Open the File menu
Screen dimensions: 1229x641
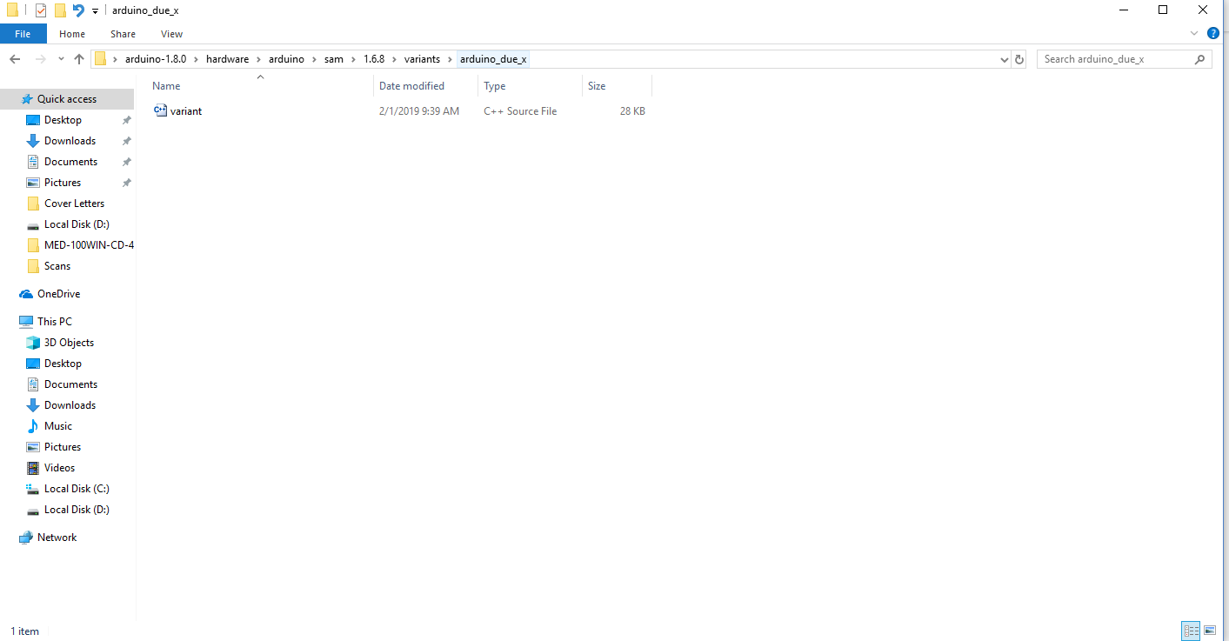point(23,33)
